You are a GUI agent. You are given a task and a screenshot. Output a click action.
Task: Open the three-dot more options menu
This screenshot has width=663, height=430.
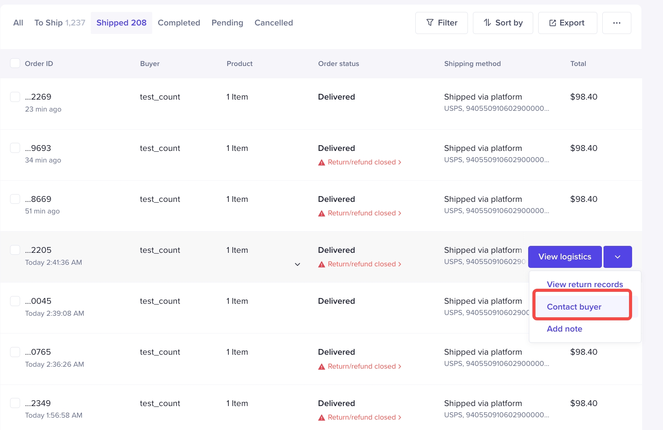(617, 23)
